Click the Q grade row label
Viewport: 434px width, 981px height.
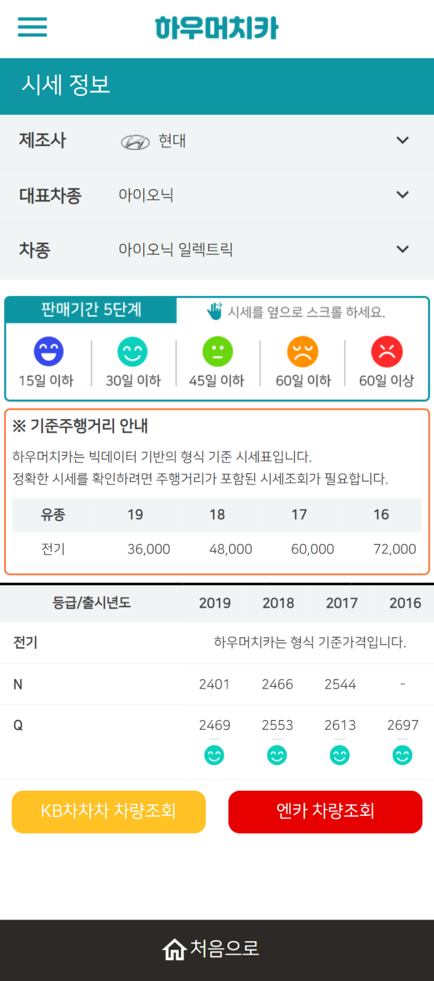[18, 725]
